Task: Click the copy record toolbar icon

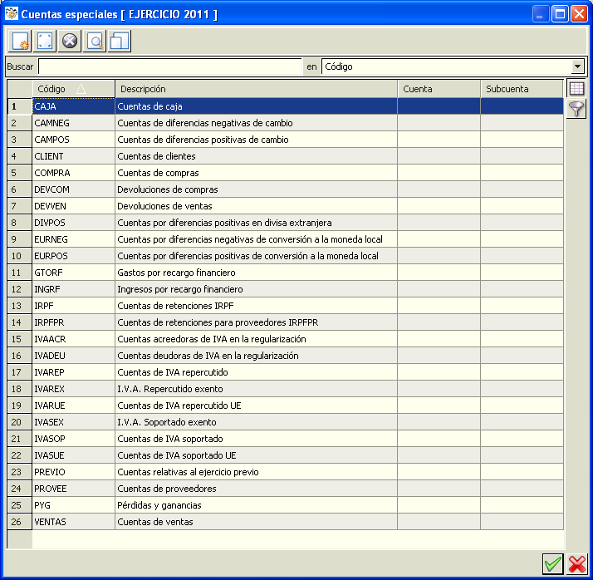Action: (120, 41)
